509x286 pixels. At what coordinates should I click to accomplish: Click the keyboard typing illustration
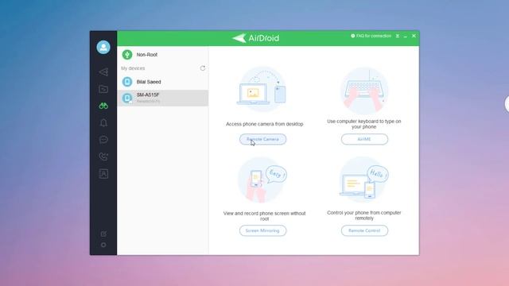pos(364,90)
